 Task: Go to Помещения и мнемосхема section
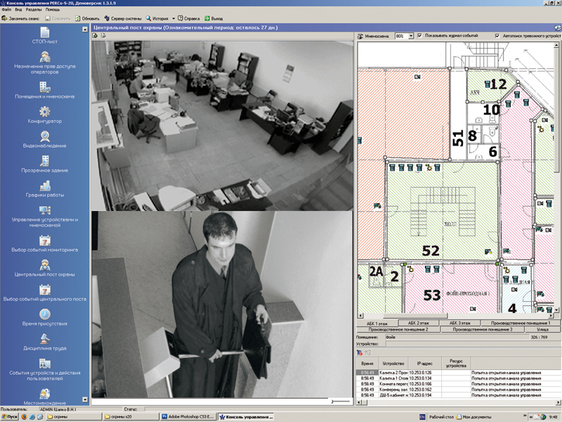45,90
